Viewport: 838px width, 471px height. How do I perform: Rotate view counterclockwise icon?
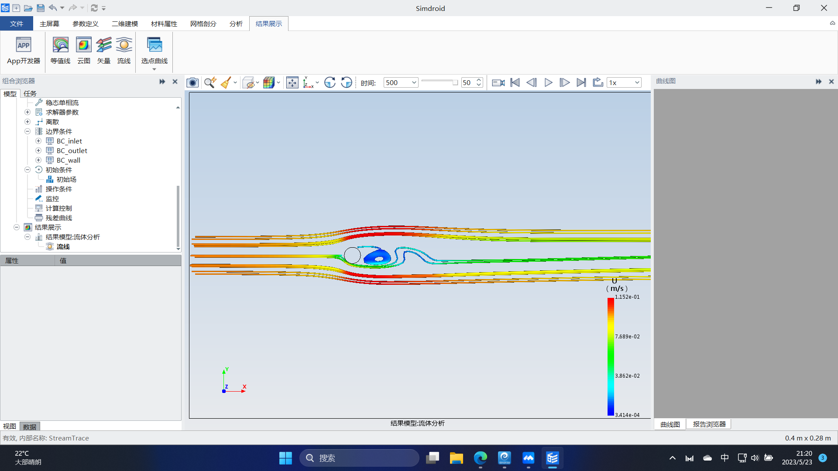click(x=347, y=82)
